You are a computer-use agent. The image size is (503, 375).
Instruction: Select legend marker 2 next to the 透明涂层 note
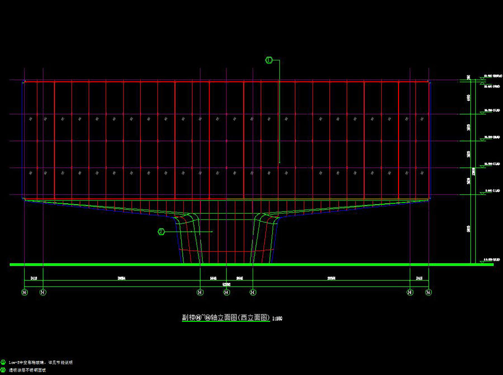click(3, 370)
